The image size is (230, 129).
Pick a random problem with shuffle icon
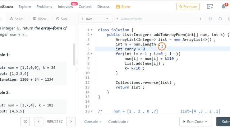25,121
